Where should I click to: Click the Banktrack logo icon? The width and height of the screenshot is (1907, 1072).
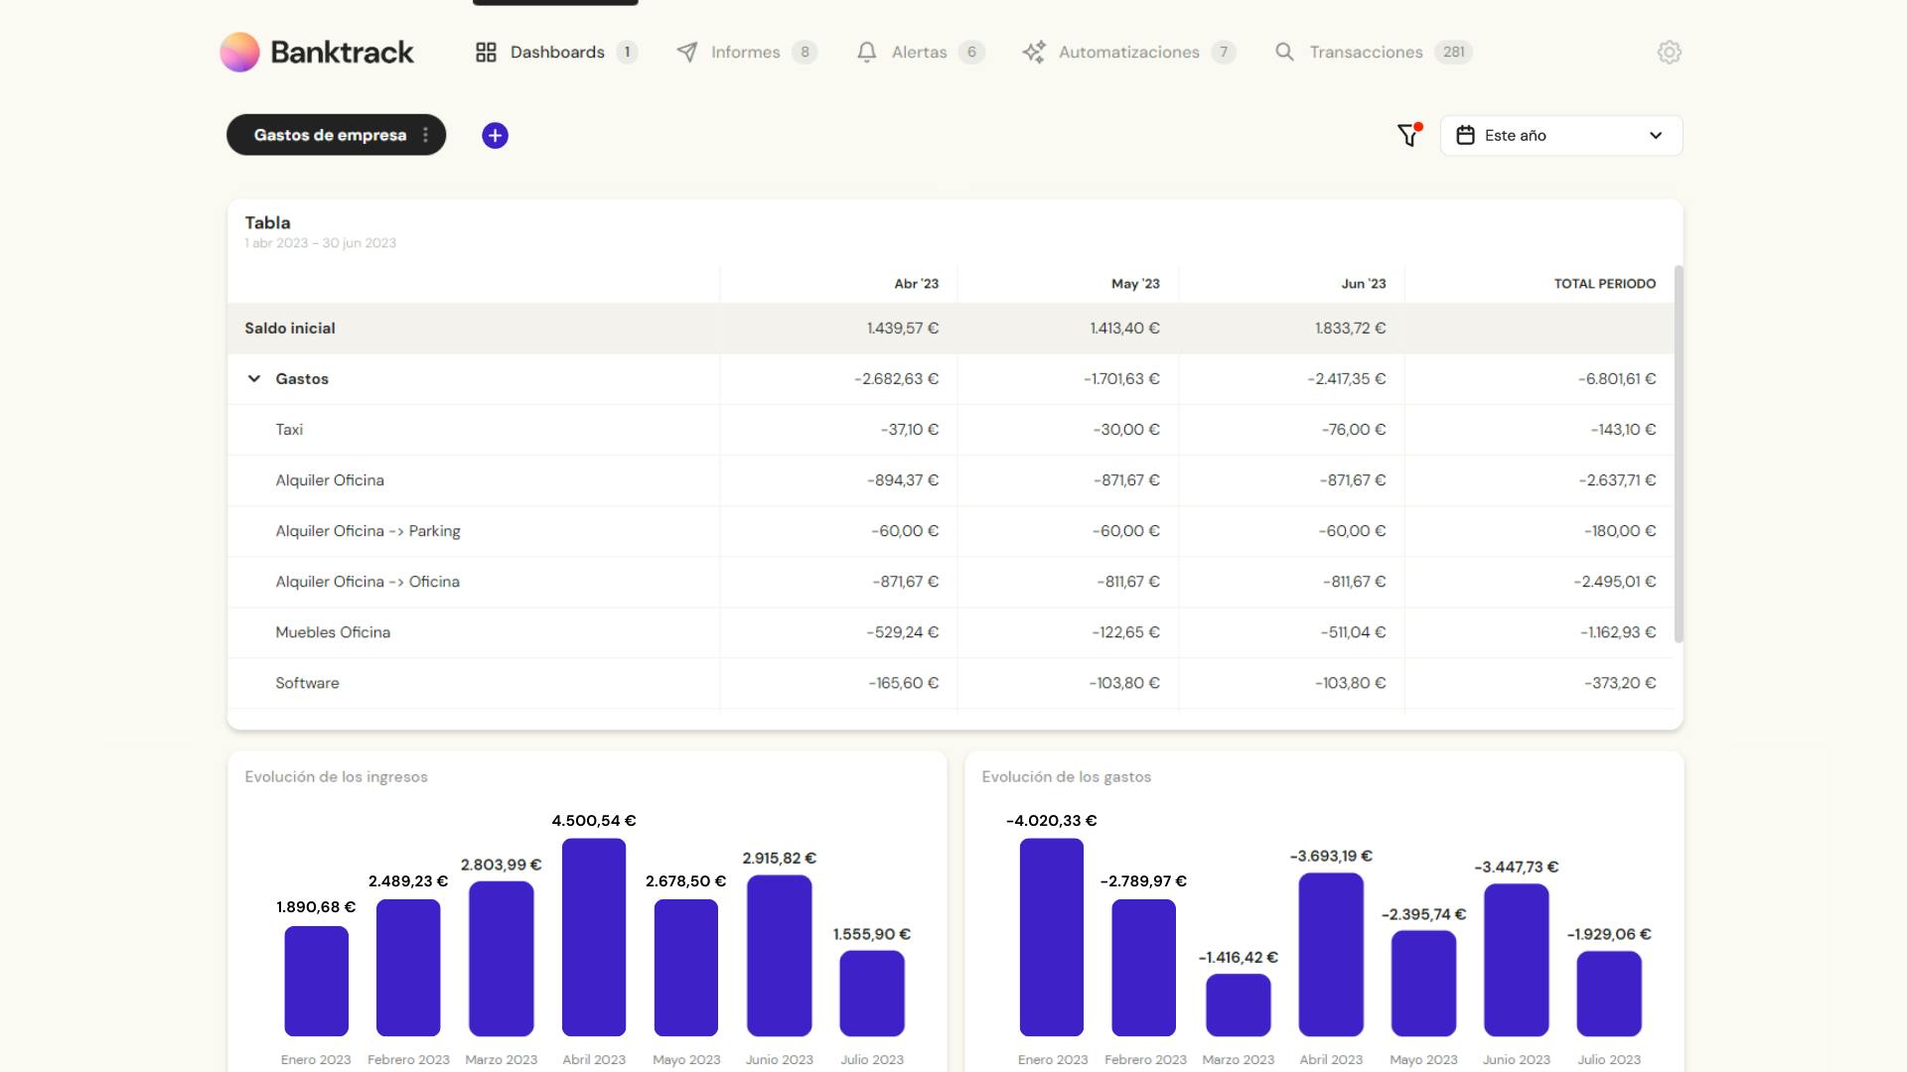pos(239,53)
